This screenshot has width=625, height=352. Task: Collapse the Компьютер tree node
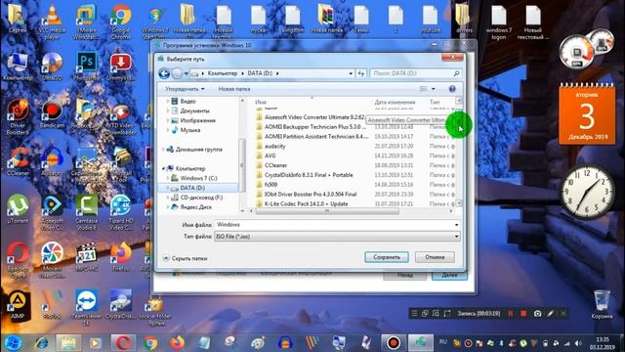[x=163, y=168]
